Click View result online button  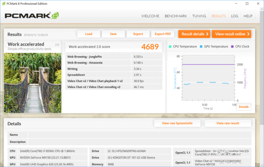[231, 34]
